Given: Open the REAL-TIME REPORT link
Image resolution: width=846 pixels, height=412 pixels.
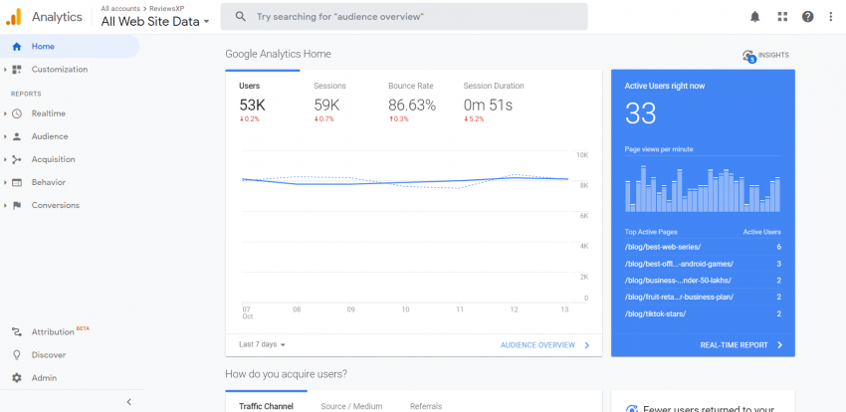Looking at the screenshot, I should (734, 345).
